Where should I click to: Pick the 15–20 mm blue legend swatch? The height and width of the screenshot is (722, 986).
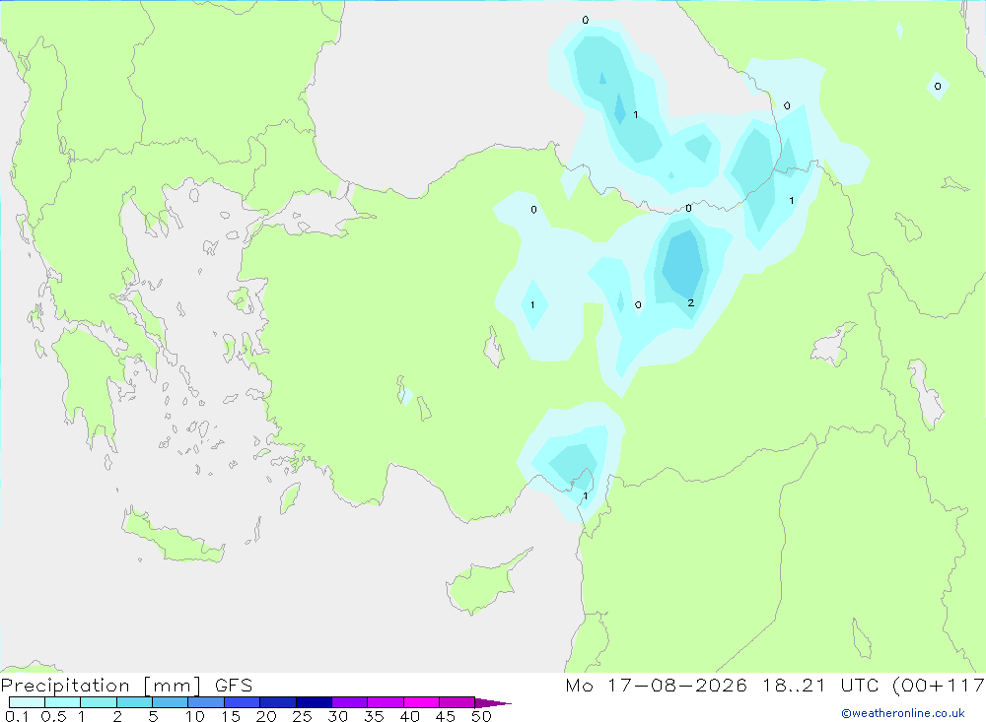(x=242, y=702)
